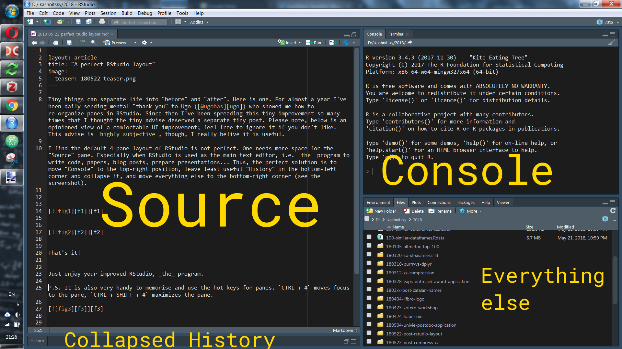Click the Preview button
This screenshot has width=622, height=349.
point(115,43)
